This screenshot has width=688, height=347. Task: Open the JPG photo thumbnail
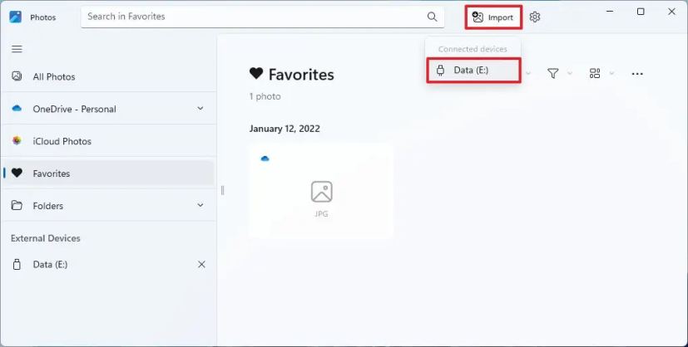[x=321, y=191]
